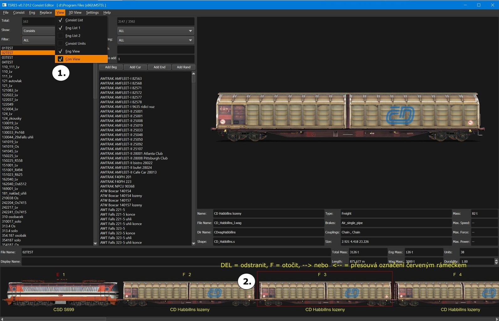Expand the first ALL dropdown in engine panel

point(156,31)
